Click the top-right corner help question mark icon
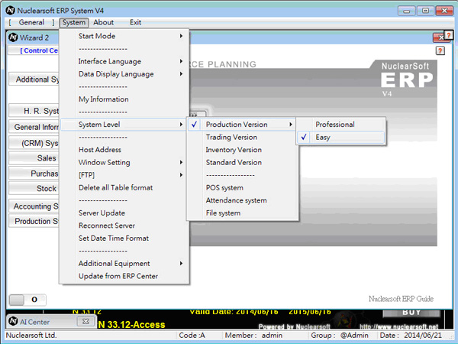The height and width of the screenshot is (344, 458). (x=449, y=35)
